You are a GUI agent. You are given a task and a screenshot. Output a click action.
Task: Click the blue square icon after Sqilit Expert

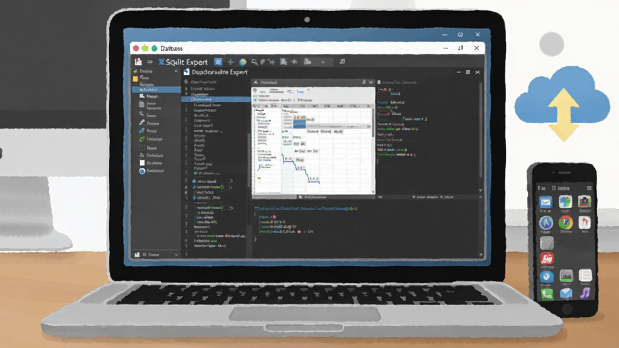(x=218, y=62)
